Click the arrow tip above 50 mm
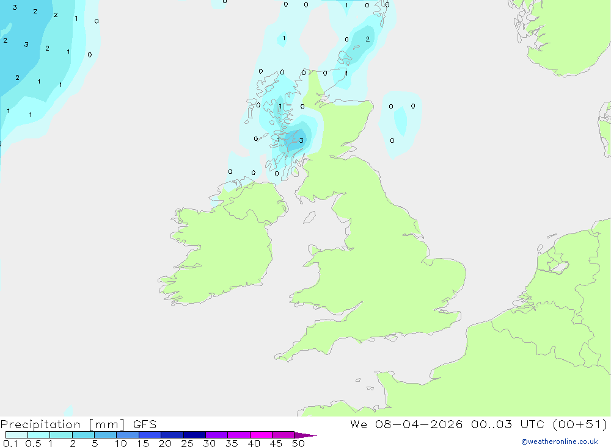Screen dimensions: 611x447 pyautogui.click(x=306, y=435)
